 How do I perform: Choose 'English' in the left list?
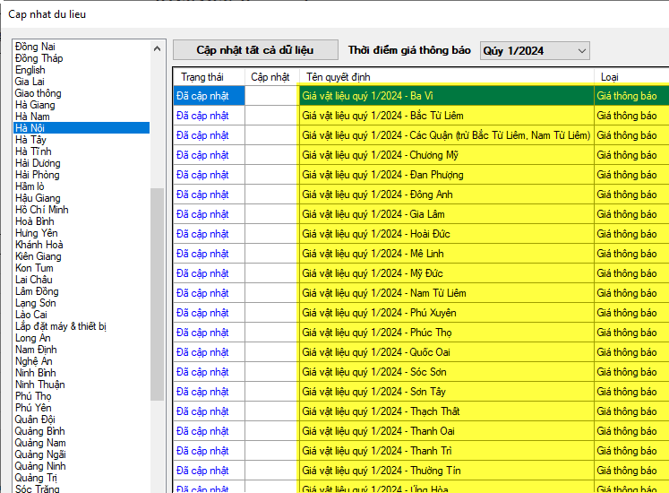click(30, 70)
